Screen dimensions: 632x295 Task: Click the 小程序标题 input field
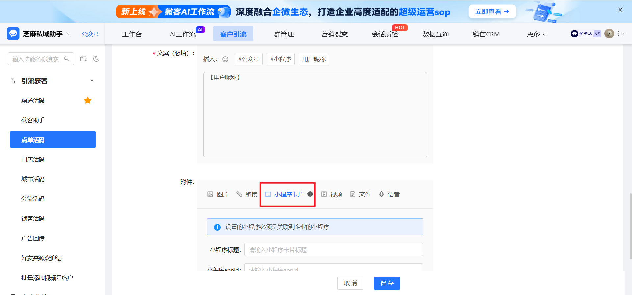coord(333,249)
